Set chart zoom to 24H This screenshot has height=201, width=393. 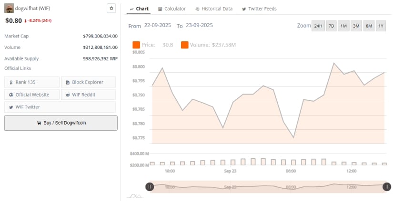pyautogui.click(x=318, y=26)
